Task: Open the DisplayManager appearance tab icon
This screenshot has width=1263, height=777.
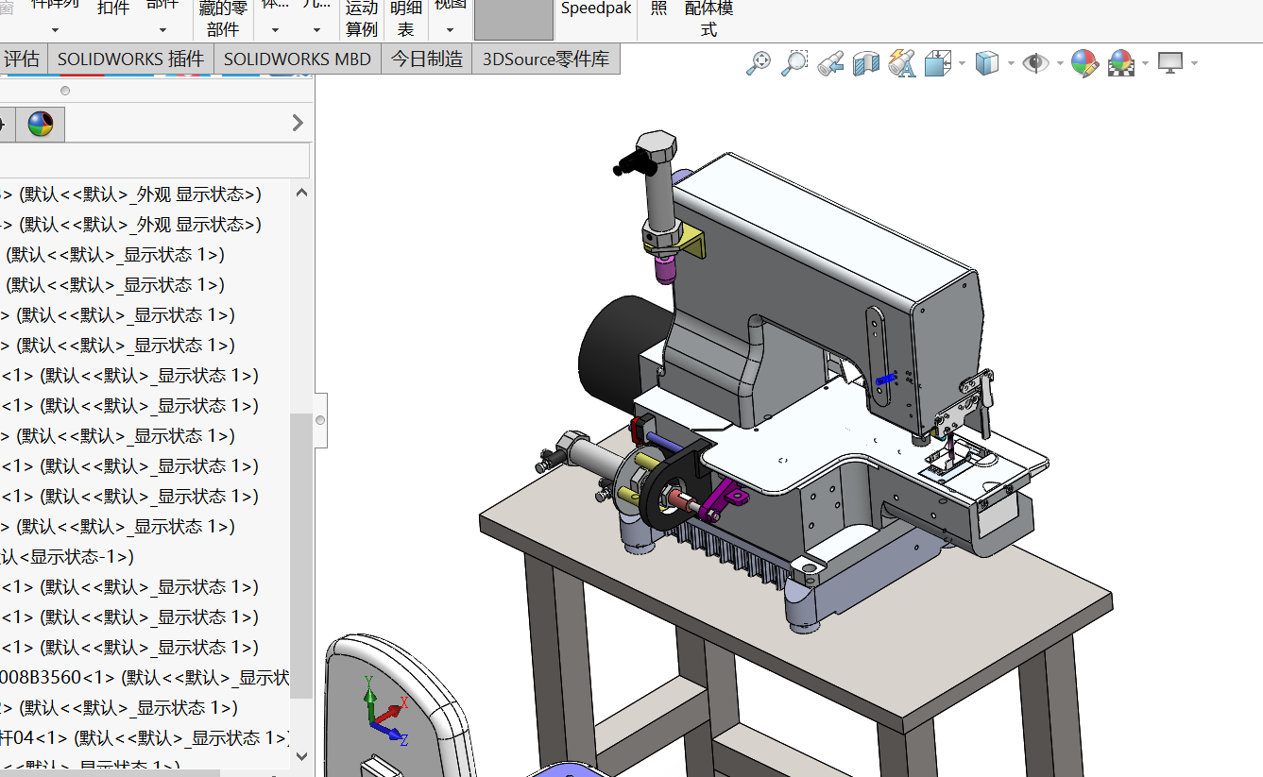Action: pos(41,124)
